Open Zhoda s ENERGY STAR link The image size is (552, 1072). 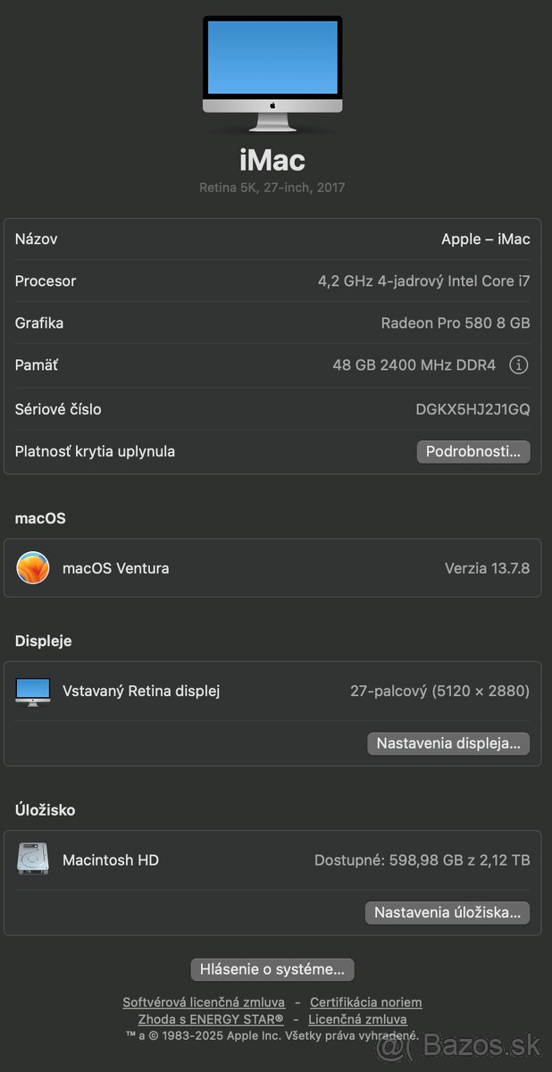pos(211,1019)
